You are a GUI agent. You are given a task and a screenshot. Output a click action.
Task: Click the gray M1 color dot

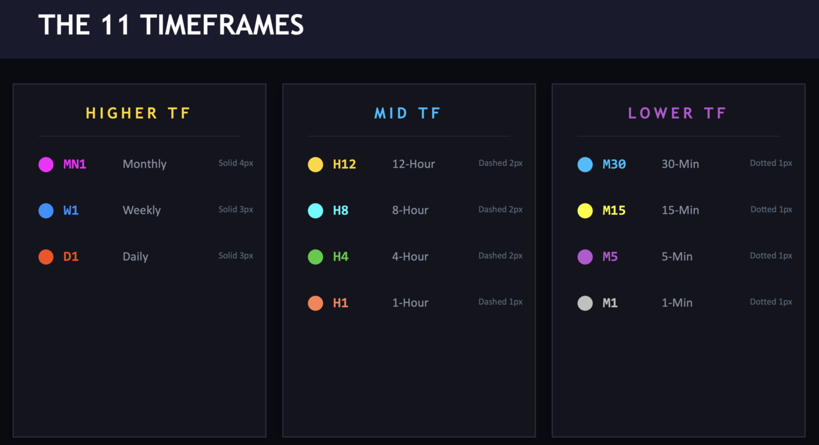tap(585, 303)
